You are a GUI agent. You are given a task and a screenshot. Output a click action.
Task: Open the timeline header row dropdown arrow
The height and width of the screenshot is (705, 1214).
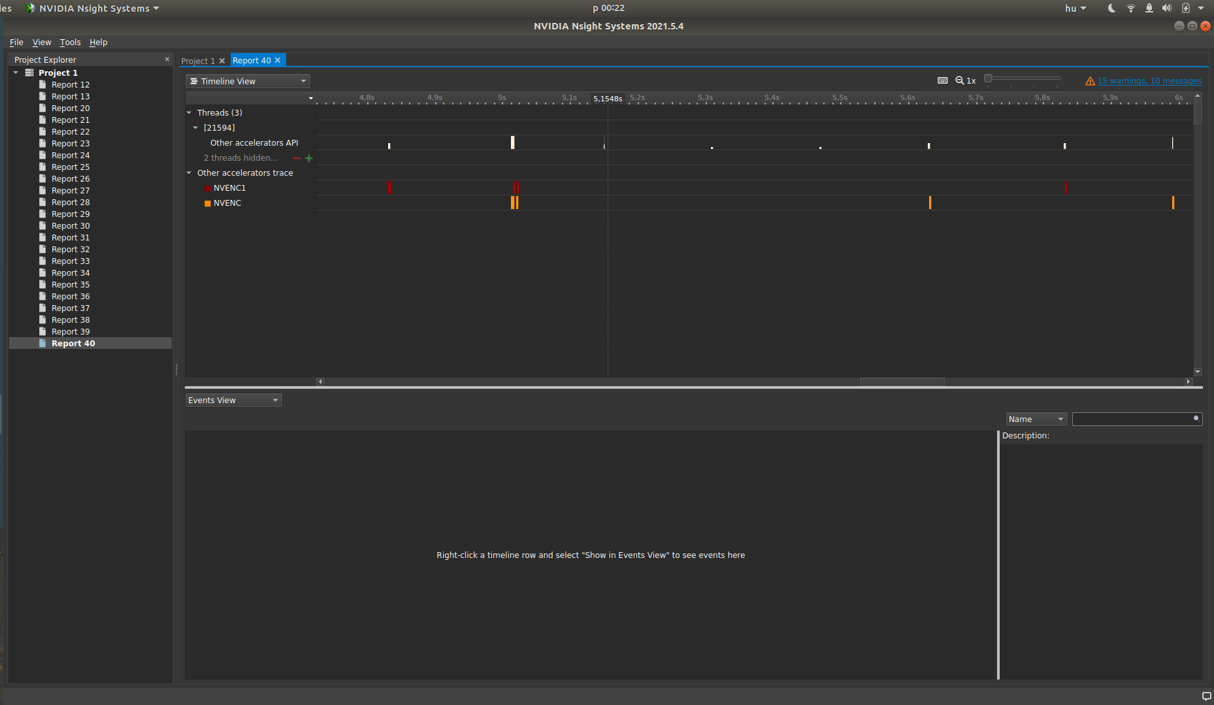pyautogui.click(x=311, y=98)
